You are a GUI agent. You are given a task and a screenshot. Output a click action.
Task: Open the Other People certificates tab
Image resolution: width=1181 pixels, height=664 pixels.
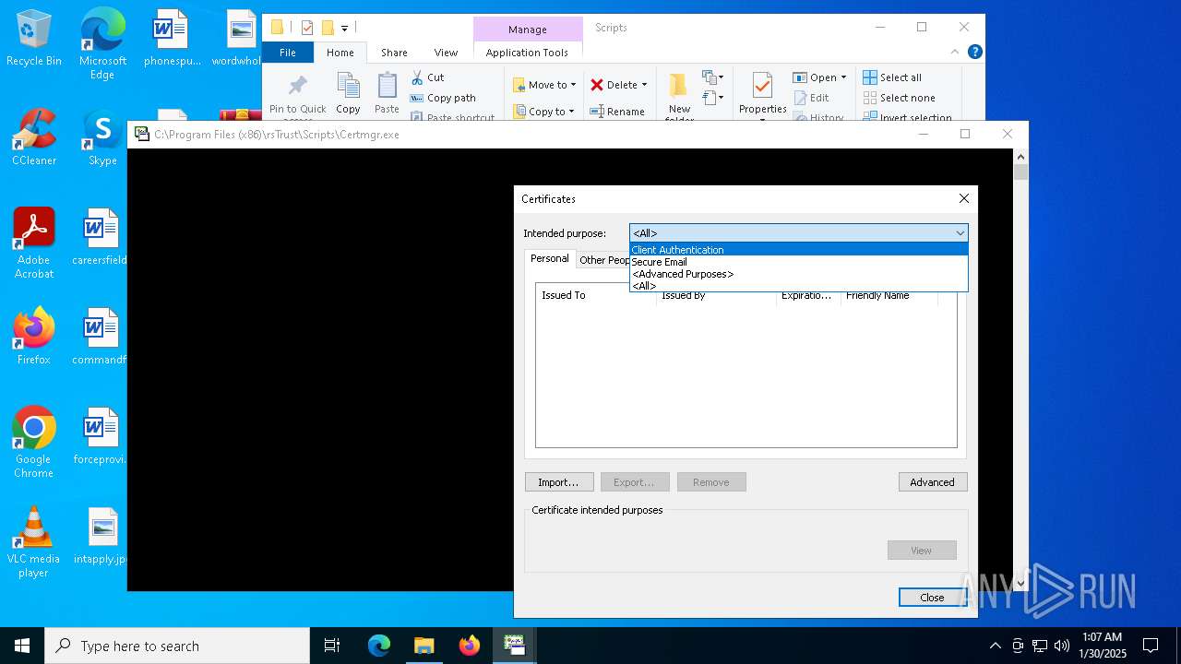(x=603, y=260)
